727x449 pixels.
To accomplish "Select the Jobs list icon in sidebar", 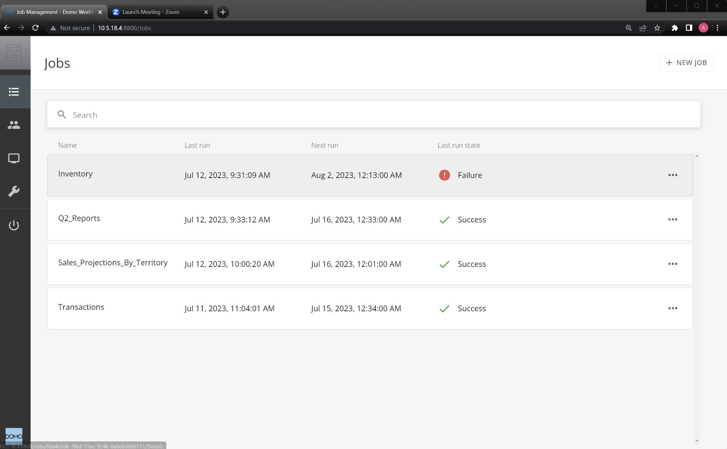I will [x=14, y=92].
